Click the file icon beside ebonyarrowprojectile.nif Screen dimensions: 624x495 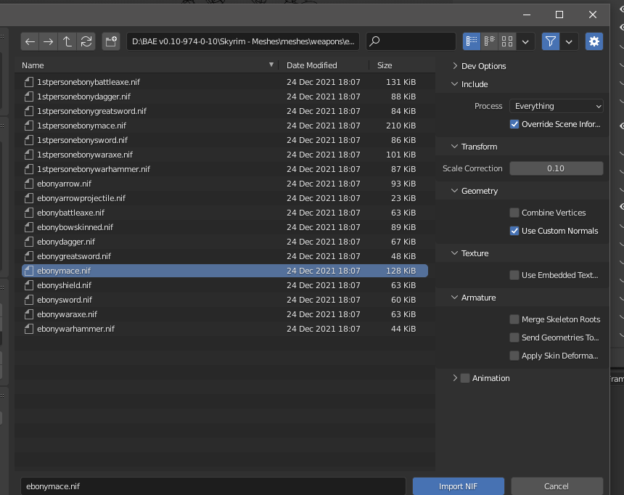[28, 198]
